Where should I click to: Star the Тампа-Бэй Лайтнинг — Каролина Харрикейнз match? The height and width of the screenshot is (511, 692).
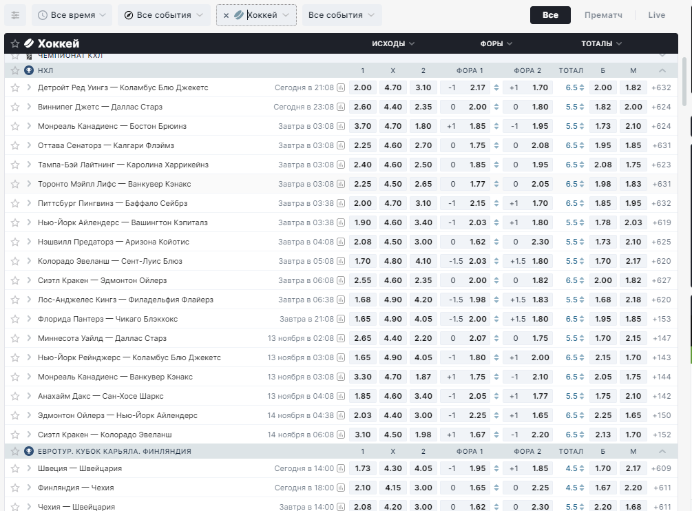pyautogui.click(x=15, y=165)
